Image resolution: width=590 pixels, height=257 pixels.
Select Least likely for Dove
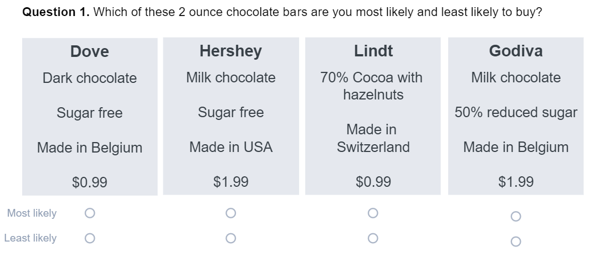(x=90, y=238)
